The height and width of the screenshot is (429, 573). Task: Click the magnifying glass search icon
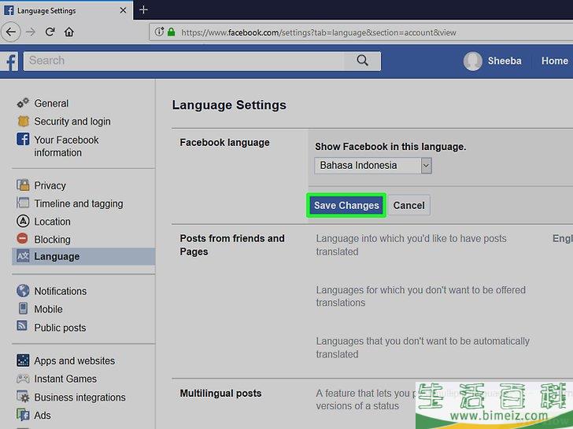(362, 60)
